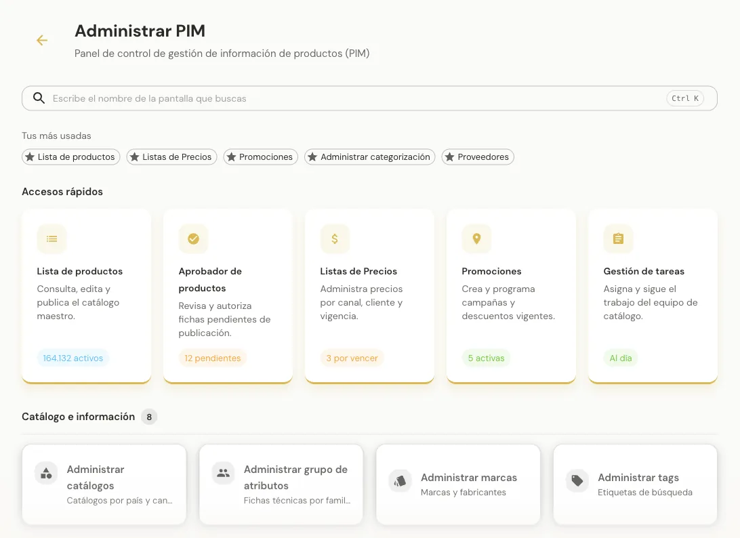740x538 pixels.
Task: Click the 12 pendientes badge
Action: (212, 358)
